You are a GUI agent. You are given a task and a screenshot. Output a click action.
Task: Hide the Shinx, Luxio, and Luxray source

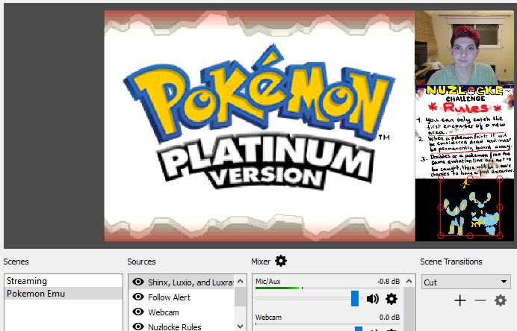[x=138, y=282]
